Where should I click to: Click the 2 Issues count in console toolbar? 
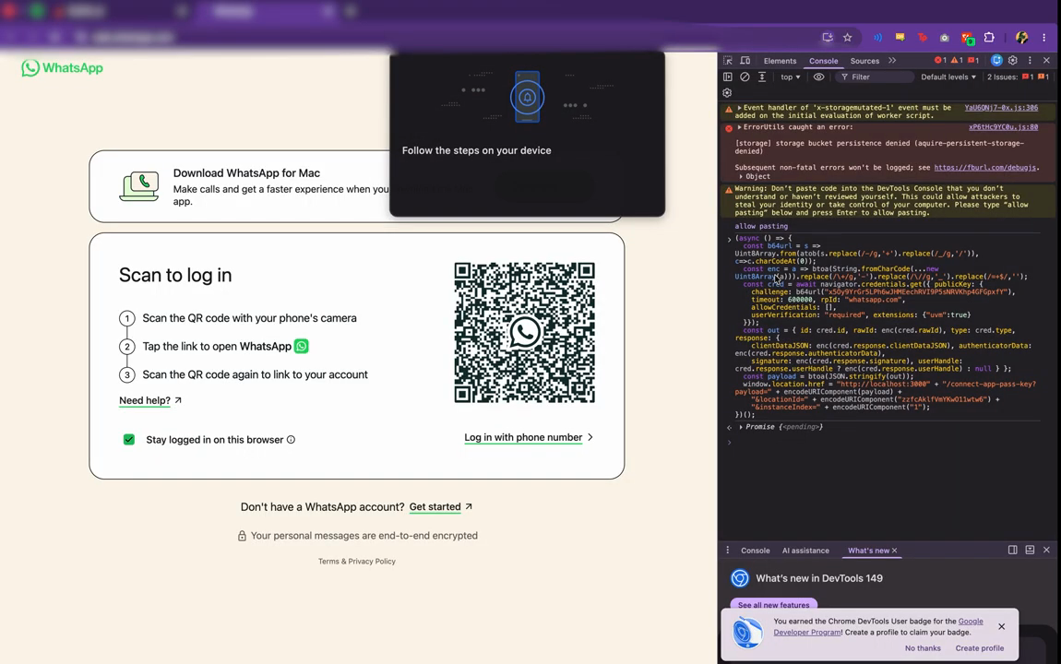click(x=1018, y=77)
